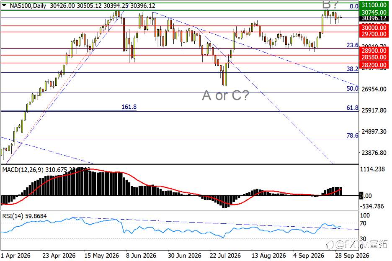
Task: Click the 4 Sep 2026 date label
Action: [309, 256]
